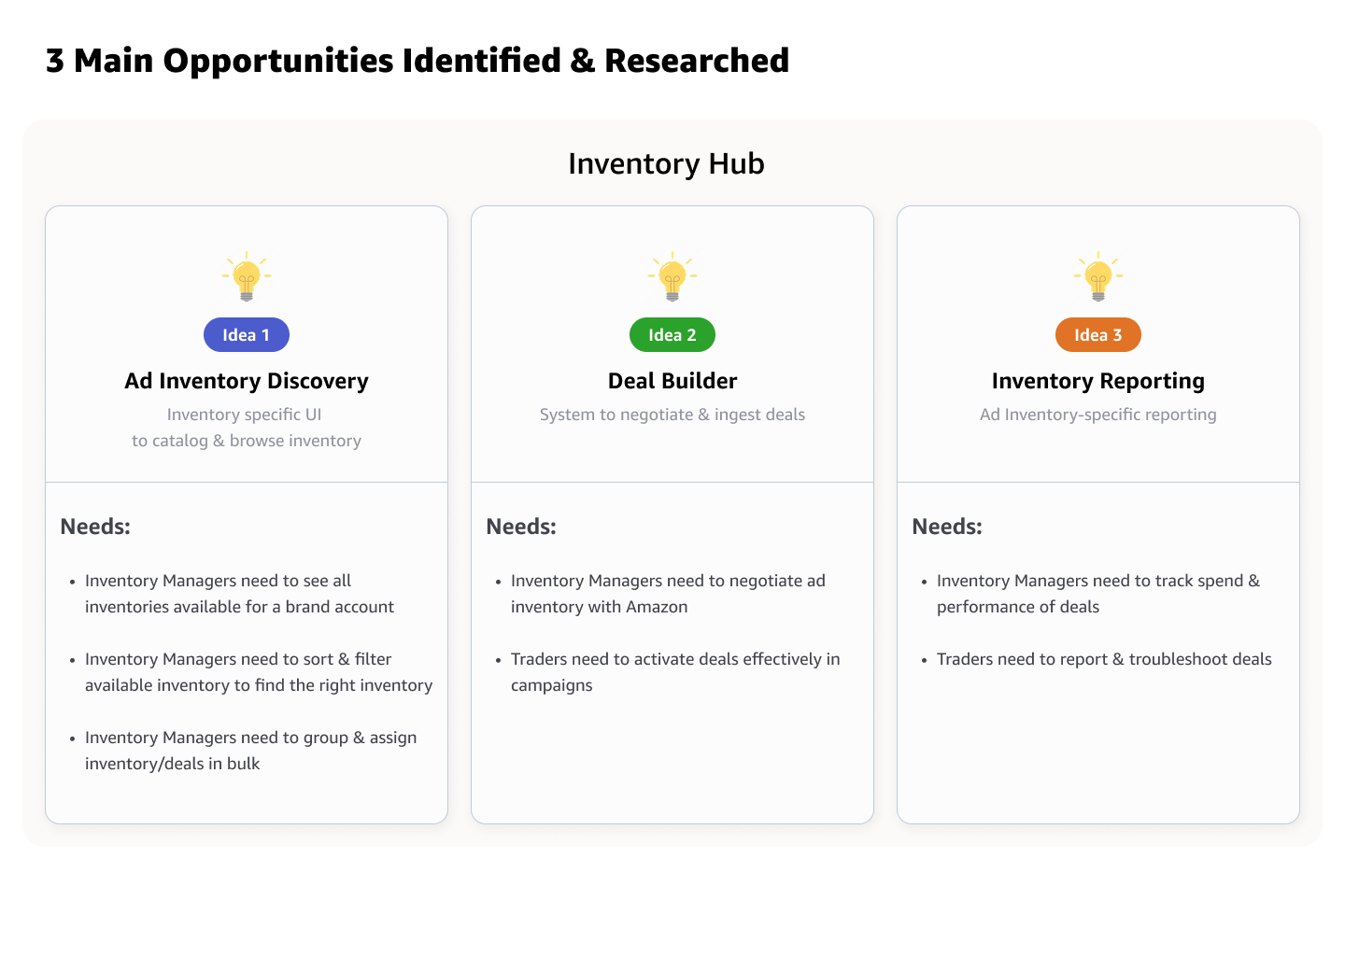This screenshot has width=1345, height=956.
Task: Select the bullet about sorting and filtering inventory
Action: (x=258, y=672)
